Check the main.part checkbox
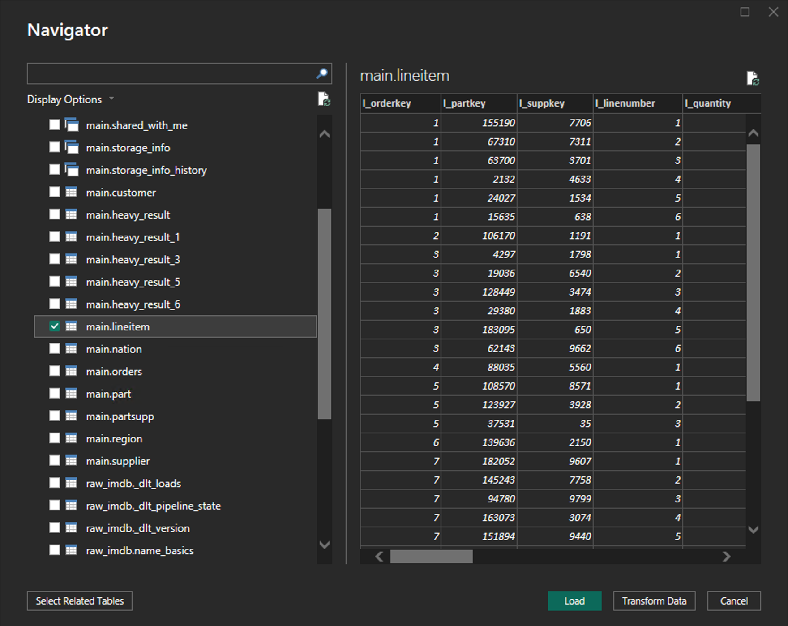This screenshot has height=626, width=788. click(x=55, y=394)
